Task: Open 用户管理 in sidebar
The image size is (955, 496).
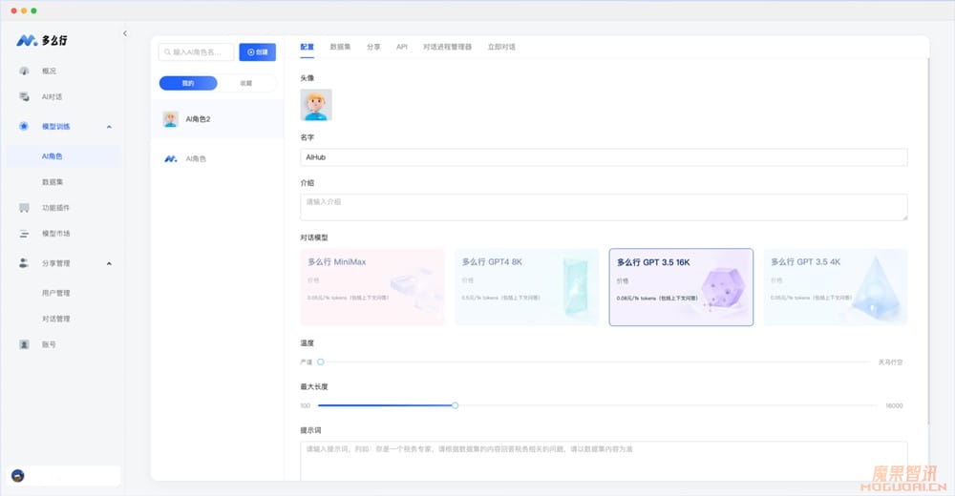Action: tap(56, 293)
